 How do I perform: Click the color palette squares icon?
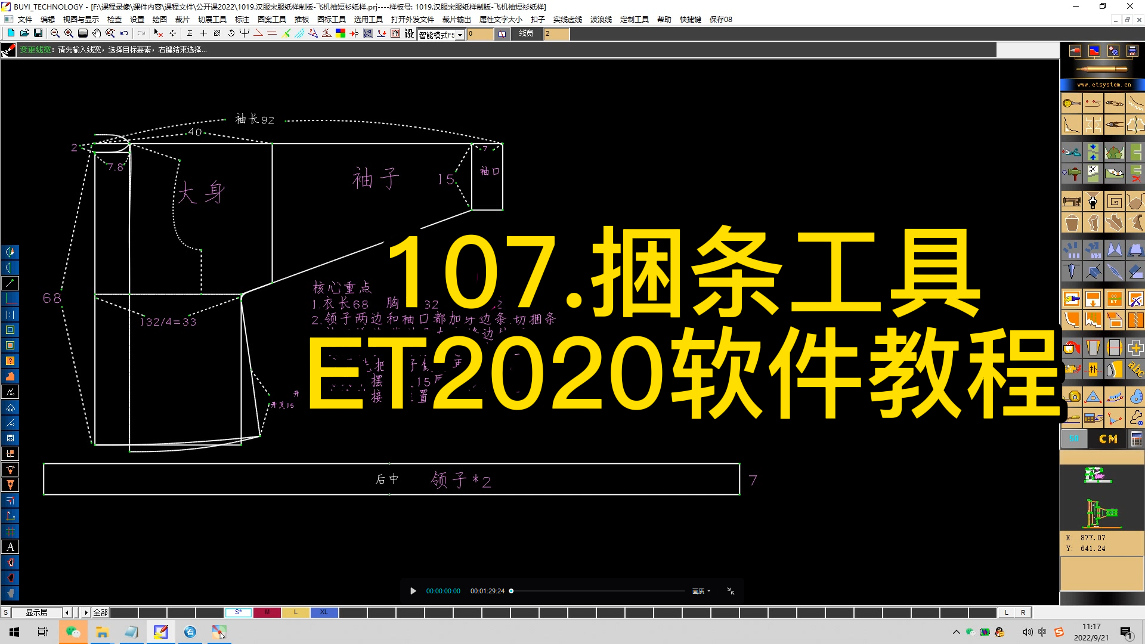341,33
